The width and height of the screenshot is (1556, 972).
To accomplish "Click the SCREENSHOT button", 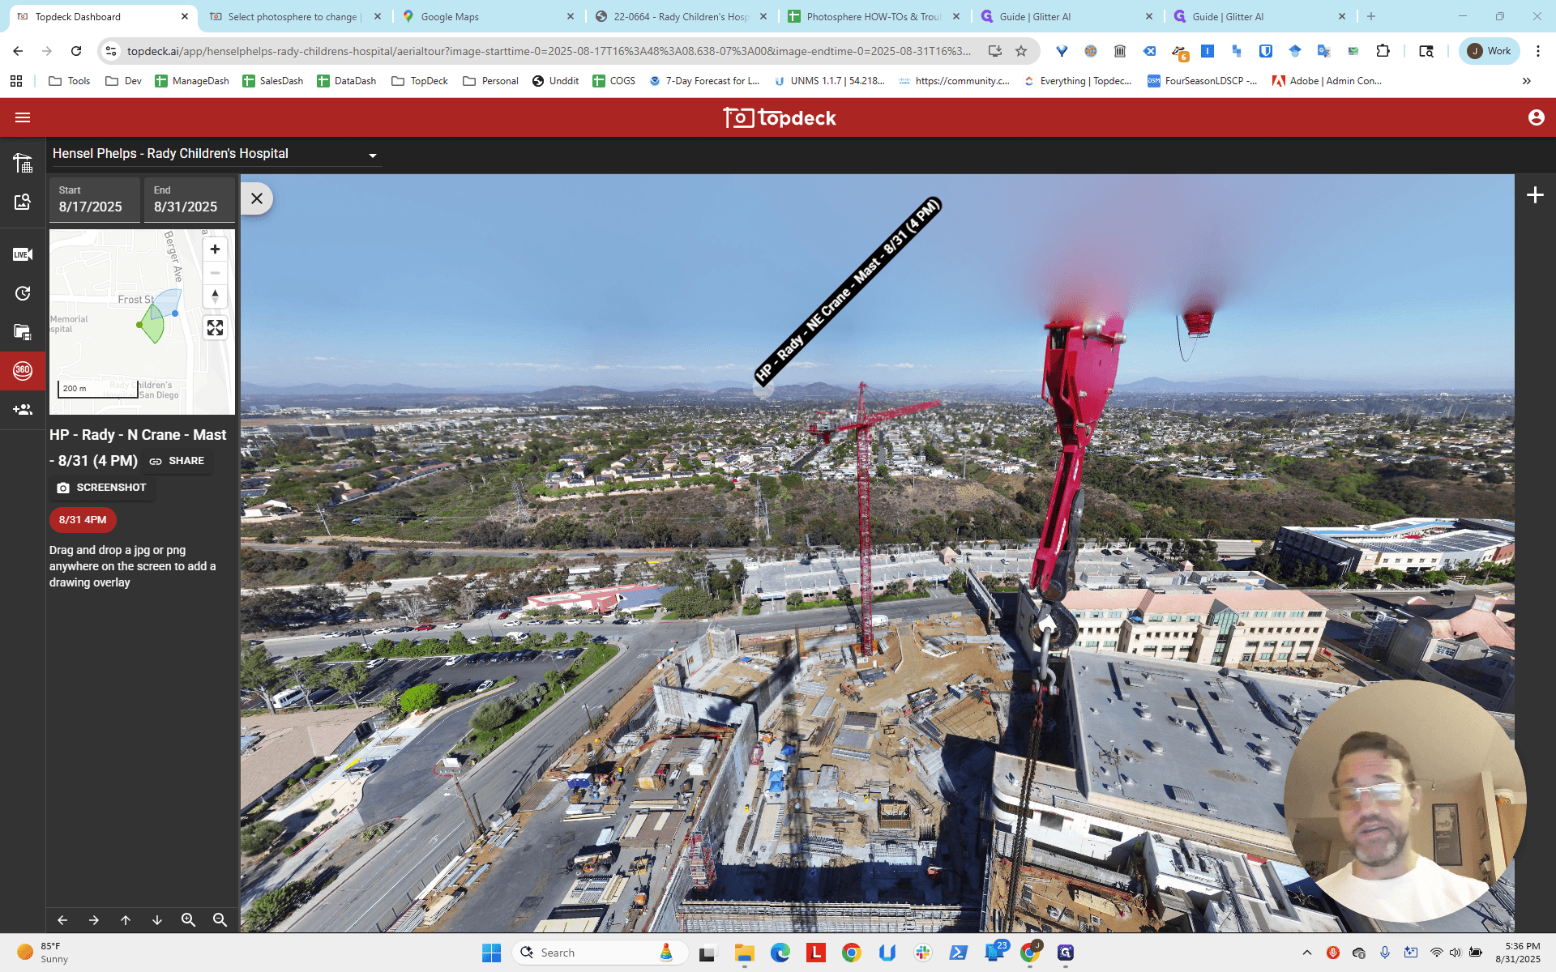I will tap(101, 488).
